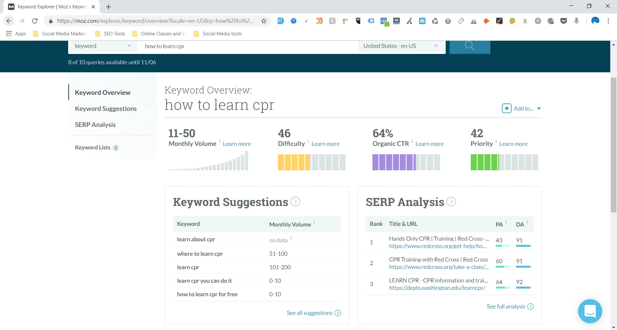Select Keyword Suggestions in the sidebar
Image resolution: width=617 pixels, height=330 pixels.
click(106, 108)
